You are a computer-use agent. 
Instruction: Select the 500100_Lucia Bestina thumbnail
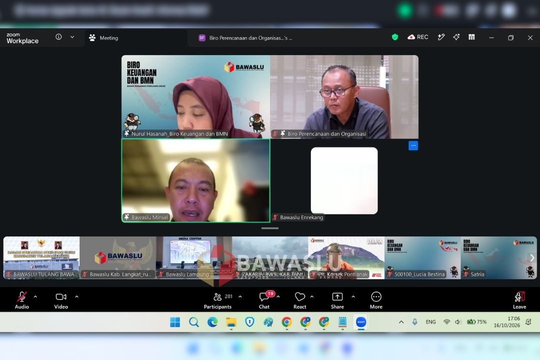coord(422,257)
